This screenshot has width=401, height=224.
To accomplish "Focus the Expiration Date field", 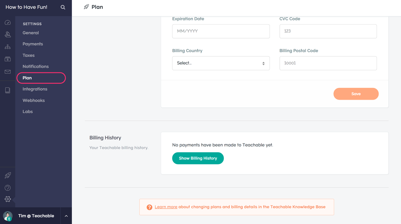I will [x=221, y=31].
